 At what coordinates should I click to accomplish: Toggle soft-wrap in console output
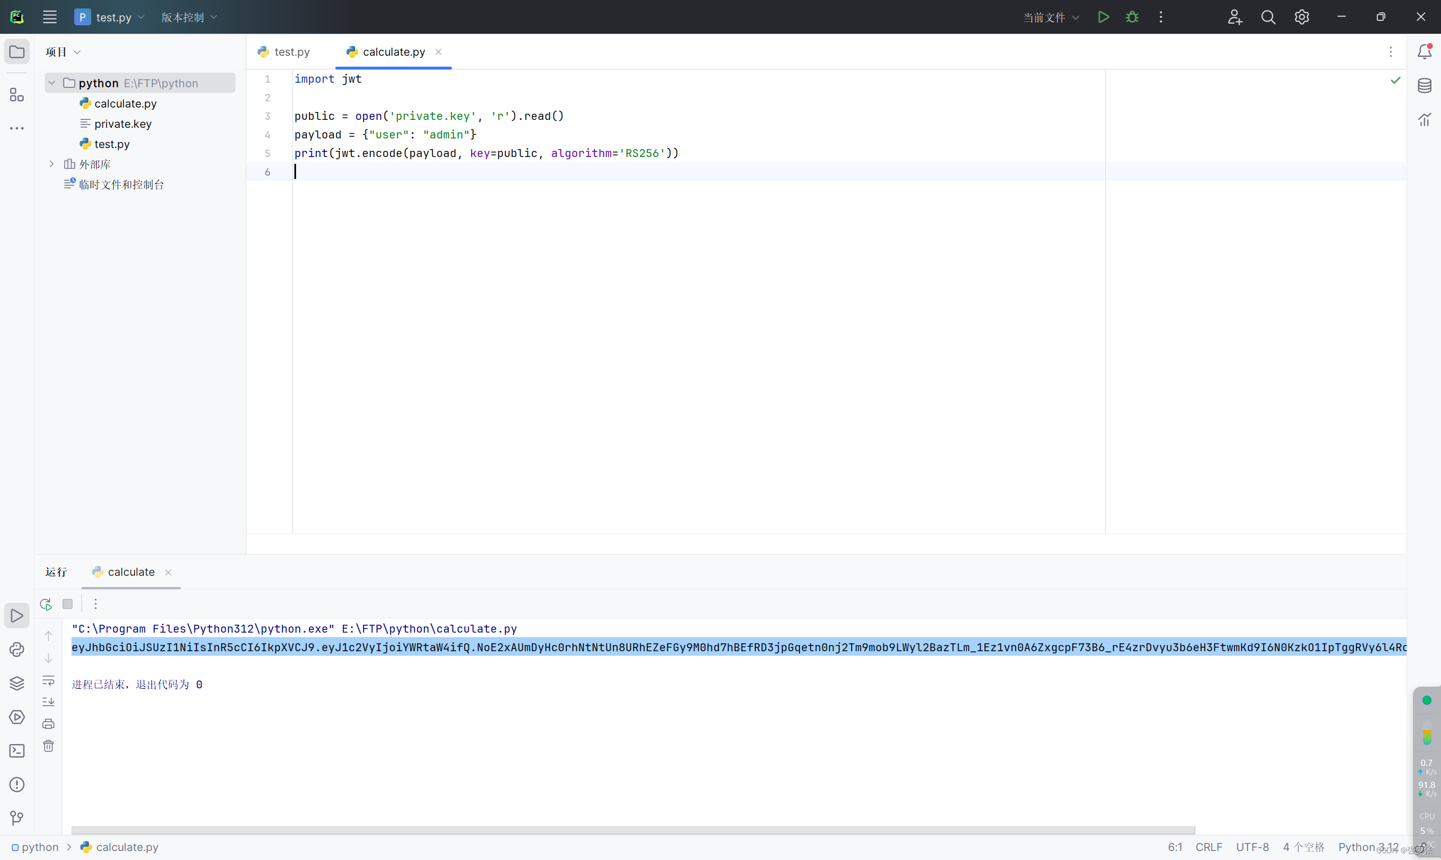point(48,680)
